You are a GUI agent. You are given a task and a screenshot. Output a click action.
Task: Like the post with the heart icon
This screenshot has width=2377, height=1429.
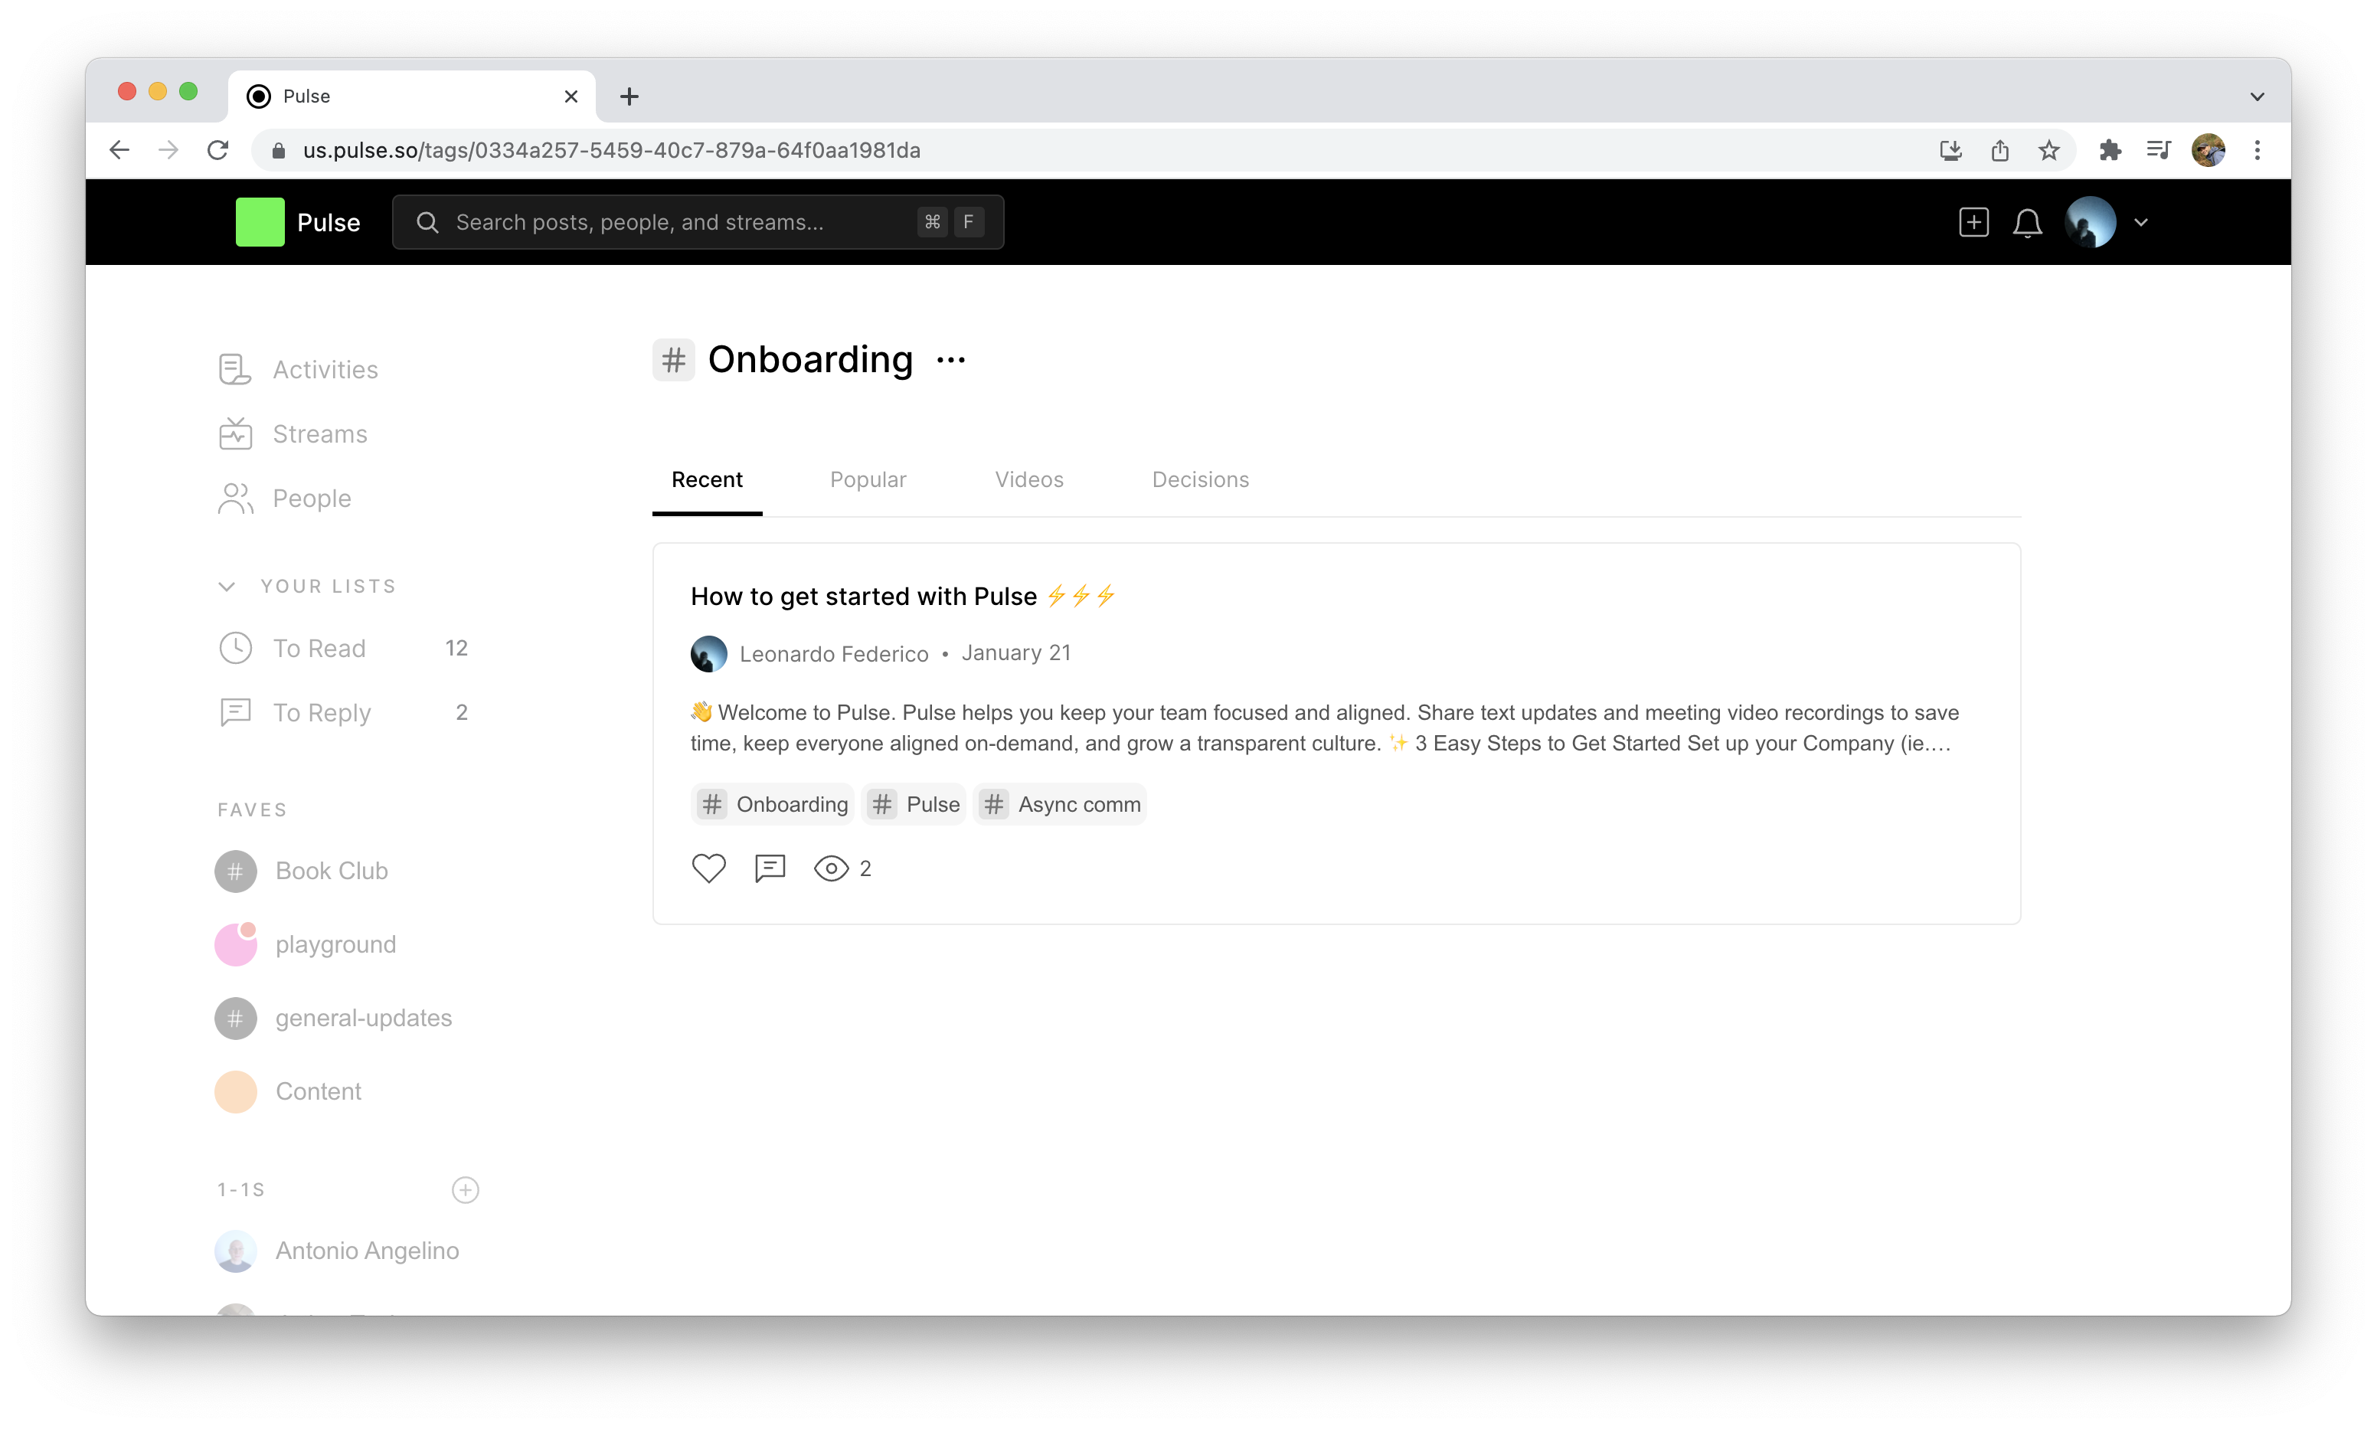click(708, 868)
